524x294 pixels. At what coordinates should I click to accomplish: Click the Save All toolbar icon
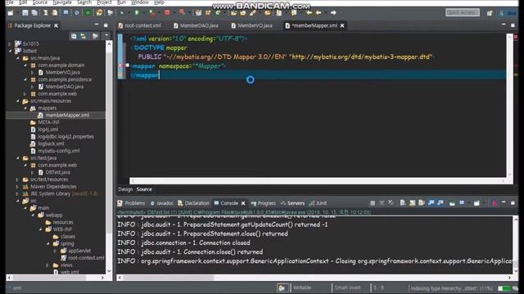click(x=34, y=13)
